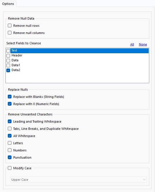
Task: Uncheck All Whitespace option
Action: (x=10, y=136)
